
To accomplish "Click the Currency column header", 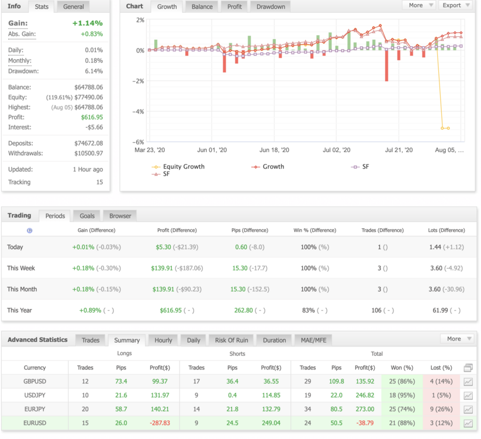I will (34, 368).
